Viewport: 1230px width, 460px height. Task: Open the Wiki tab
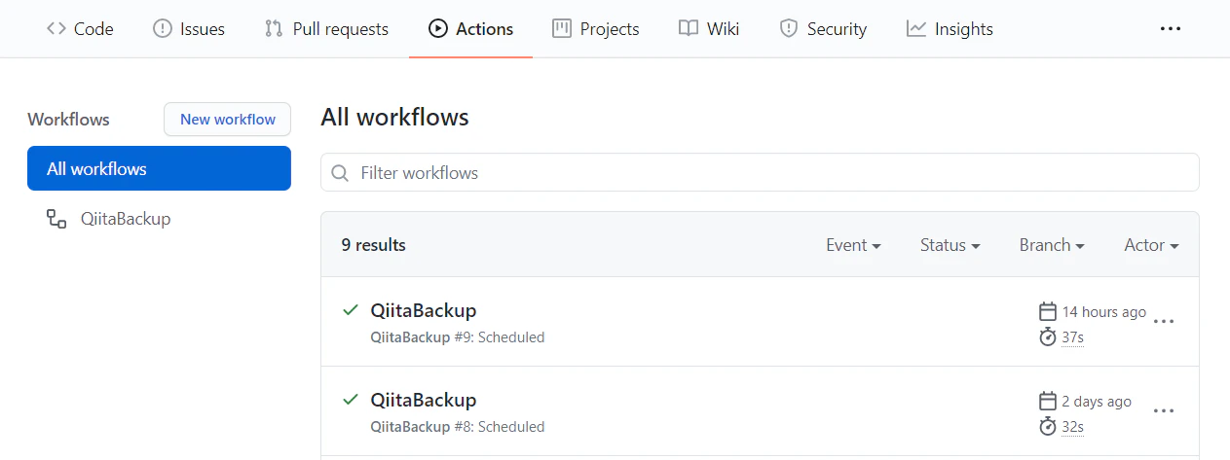pos(709,28)
